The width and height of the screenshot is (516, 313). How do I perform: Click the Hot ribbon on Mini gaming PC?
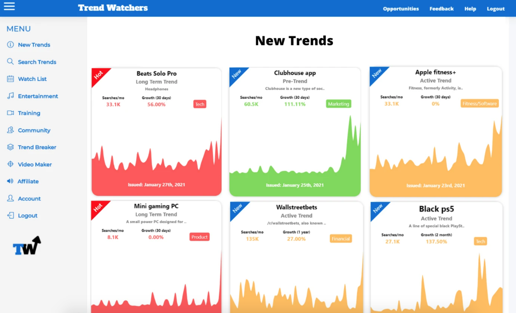pos(98,208)
